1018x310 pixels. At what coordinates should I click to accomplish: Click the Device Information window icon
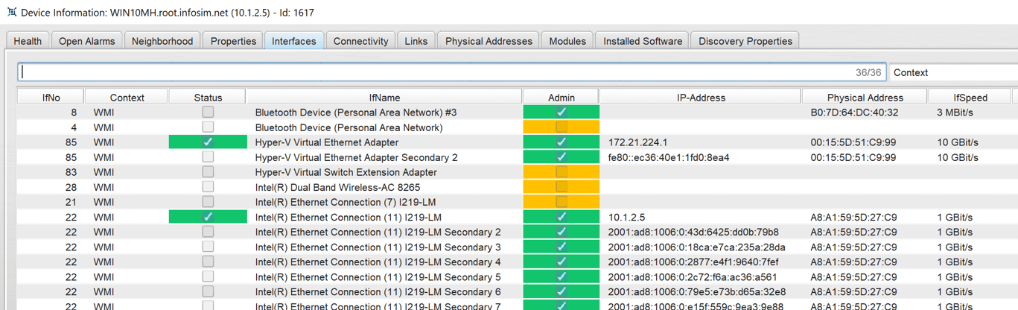(11, 11)
